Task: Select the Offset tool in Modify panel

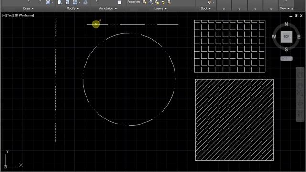Action: point(86,2)
